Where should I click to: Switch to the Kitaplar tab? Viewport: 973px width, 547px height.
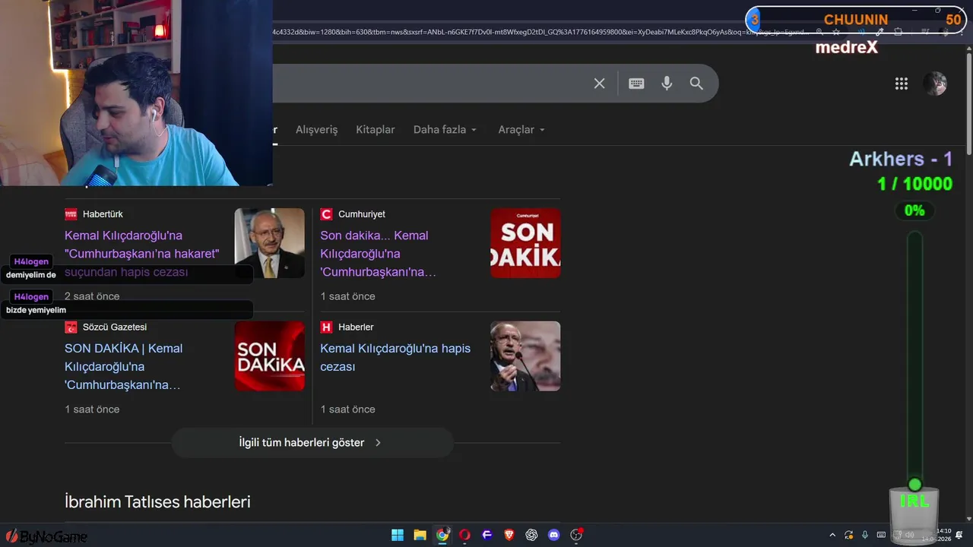376,130
